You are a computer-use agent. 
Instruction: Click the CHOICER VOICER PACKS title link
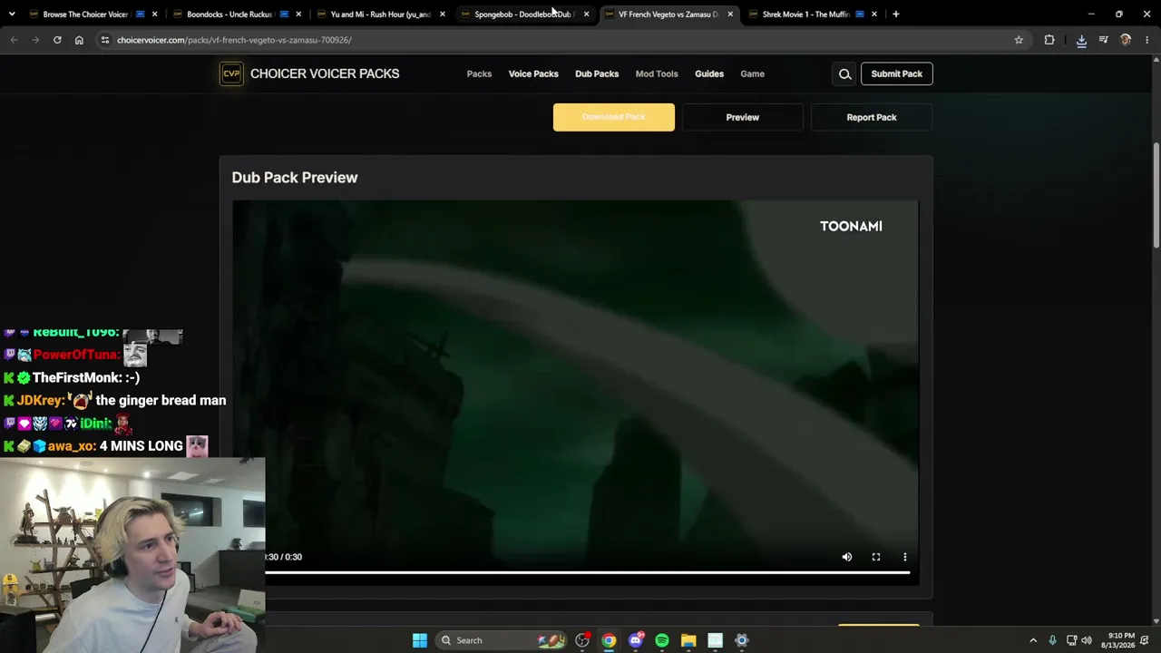click(x=325, y=74)
